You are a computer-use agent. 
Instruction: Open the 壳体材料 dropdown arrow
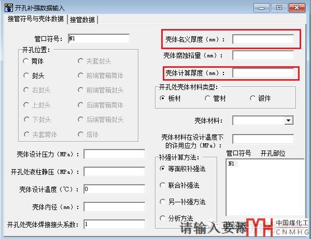(x=289, y=121)
